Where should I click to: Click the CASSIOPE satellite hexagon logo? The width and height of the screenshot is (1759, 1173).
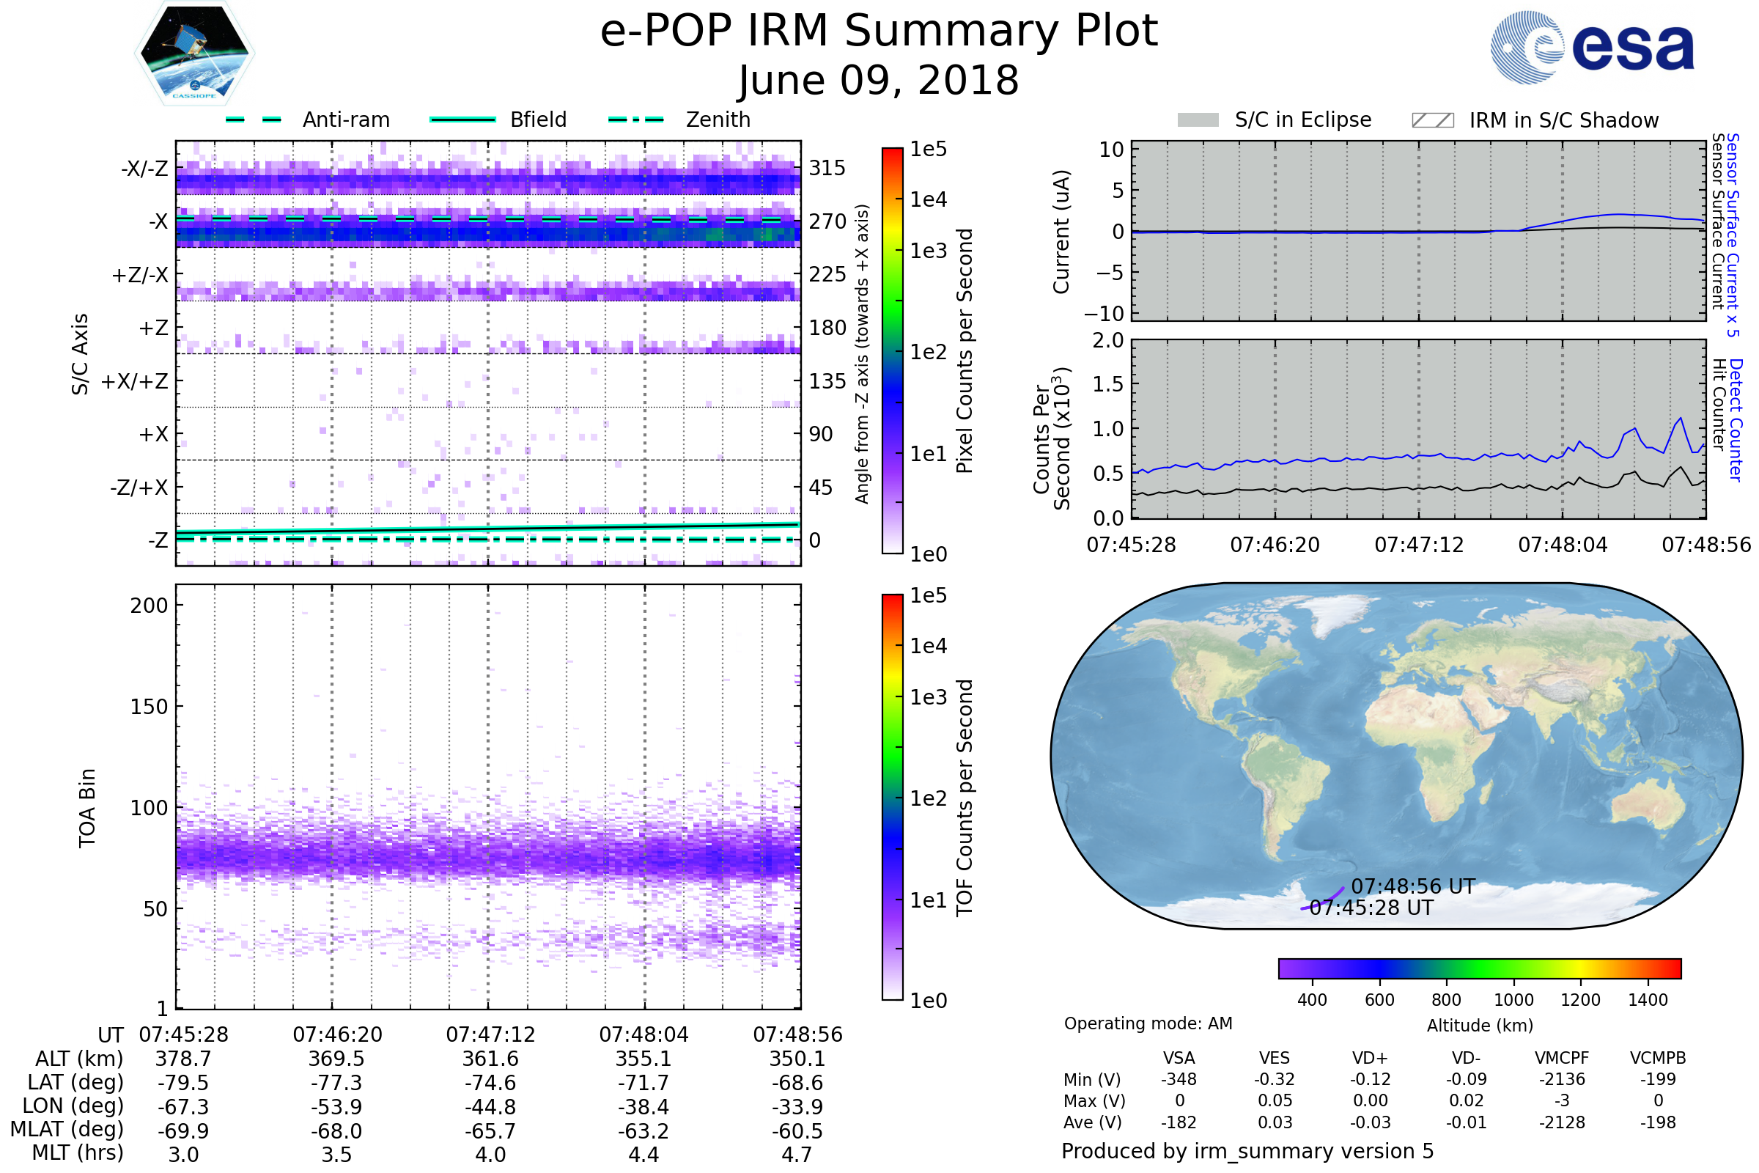[194, 54]
